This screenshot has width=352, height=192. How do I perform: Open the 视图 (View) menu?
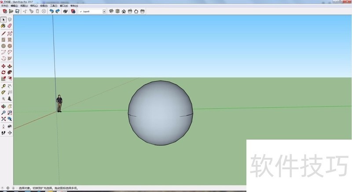[x=24, y=6]
